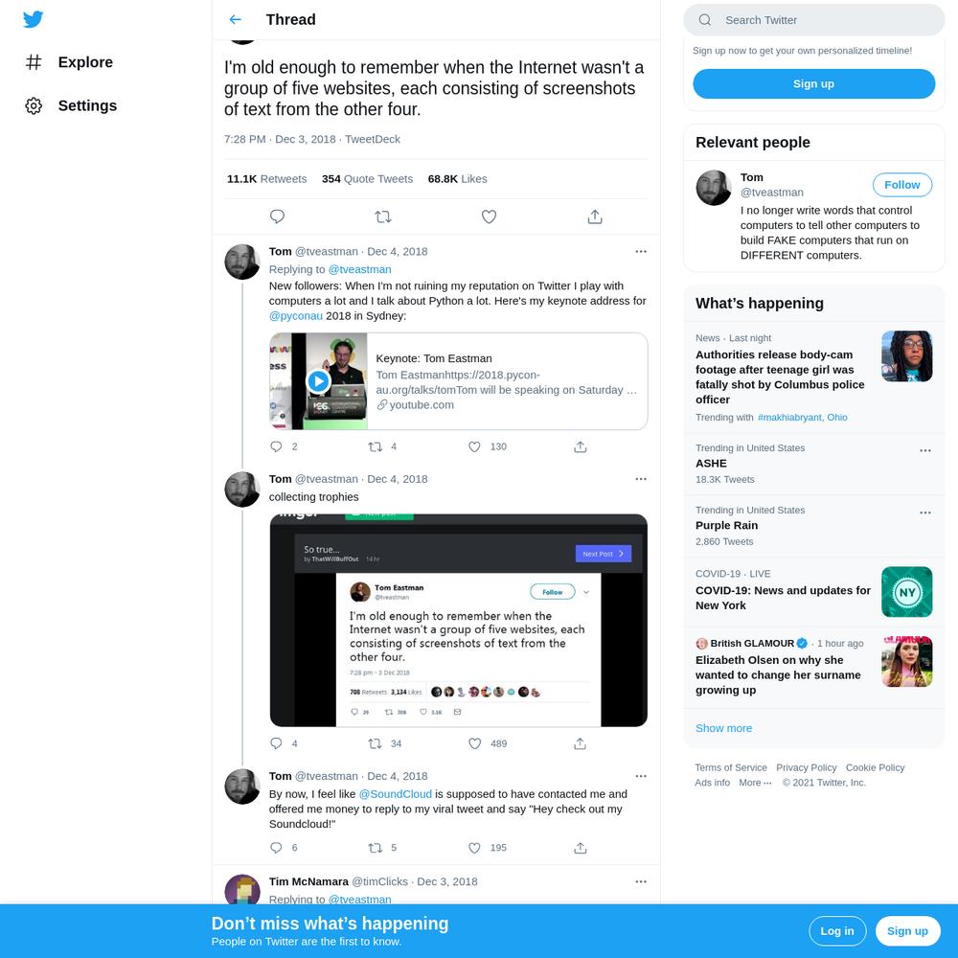Open more options for Purple Rain trend
Viewport: 958px width, 958px height.
click(925, 513)
